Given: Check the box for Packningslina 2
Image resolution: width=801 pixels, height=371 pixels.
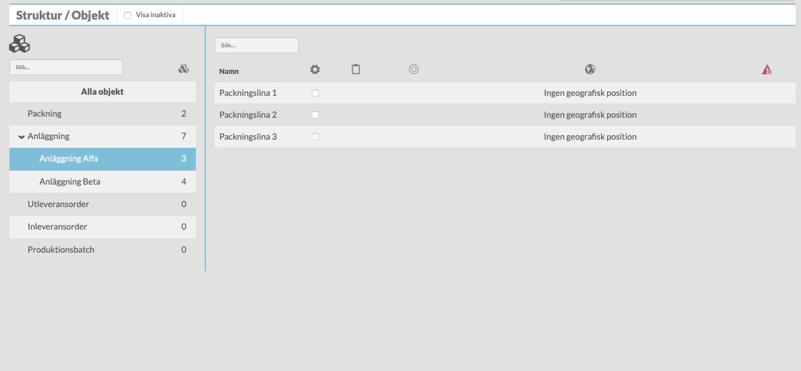Looking at the screenshot, I should [x=315, y=115].
